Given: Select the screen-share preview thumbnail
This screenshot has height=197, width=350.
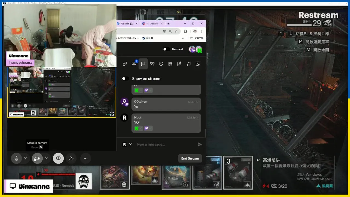Looking at the screenshot, I should (62, 92).
